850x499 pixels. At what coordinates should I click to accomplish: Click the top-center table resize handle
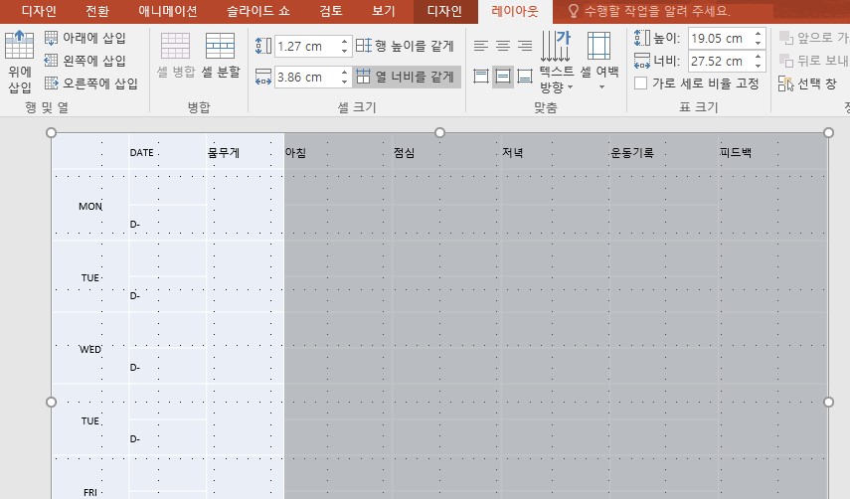tap(439, 133)
